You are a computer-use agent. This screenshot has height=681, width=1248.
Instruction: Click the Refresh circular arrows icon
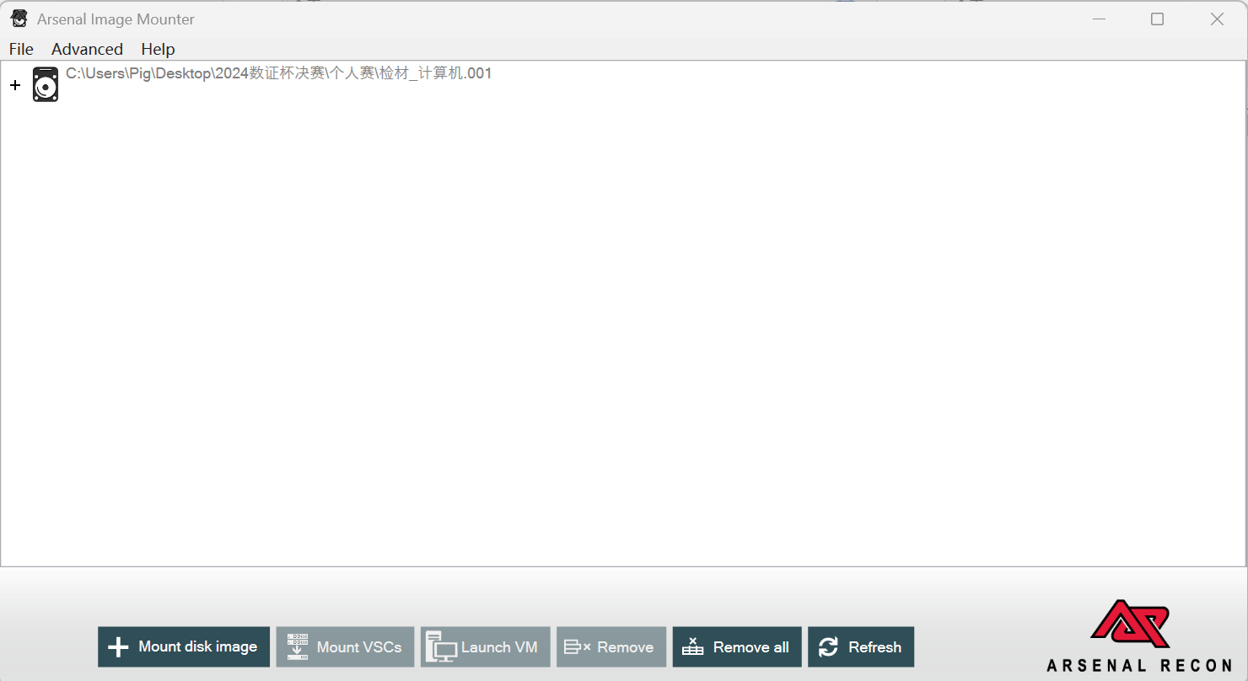pyautogui.click(x=828, y=647)
